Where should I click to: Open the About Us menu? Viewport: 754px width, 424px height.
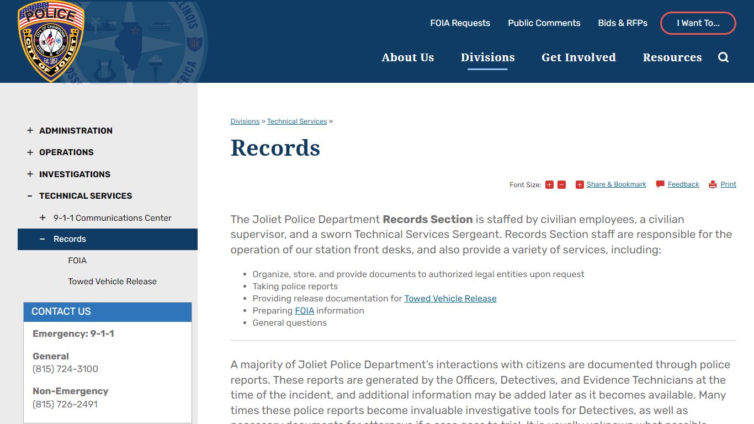(408, 57)
